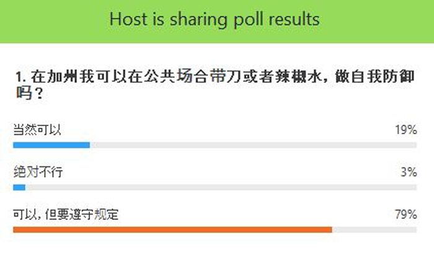This screenshot has height=264, width=434.
Task: Click the blue filled bar for 当然可以
Action: pyautogui.click(x=51, y=145)
